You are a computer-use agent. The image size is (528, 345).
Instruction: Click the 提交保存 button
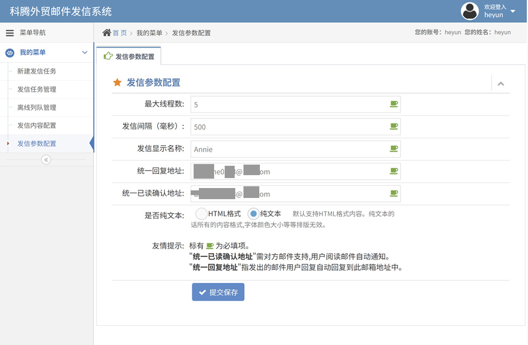[218, 292]
